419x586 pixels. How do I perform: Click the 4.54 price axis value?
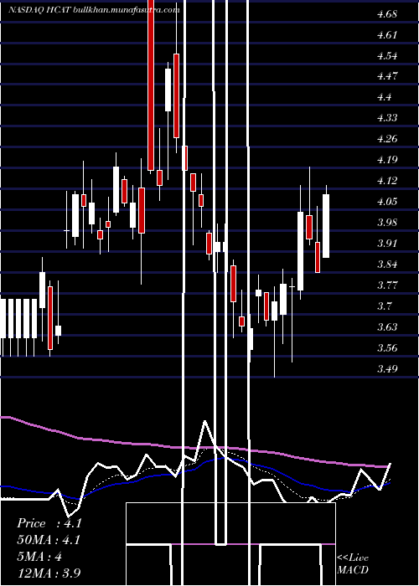[x=387, y=56]
